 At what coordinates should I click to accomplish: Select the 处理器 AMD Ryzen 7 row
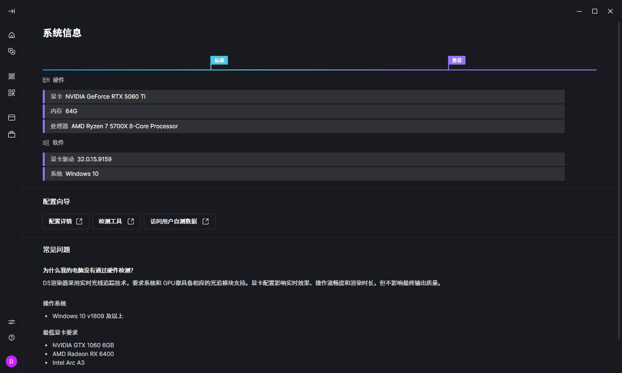click(304, 126)
